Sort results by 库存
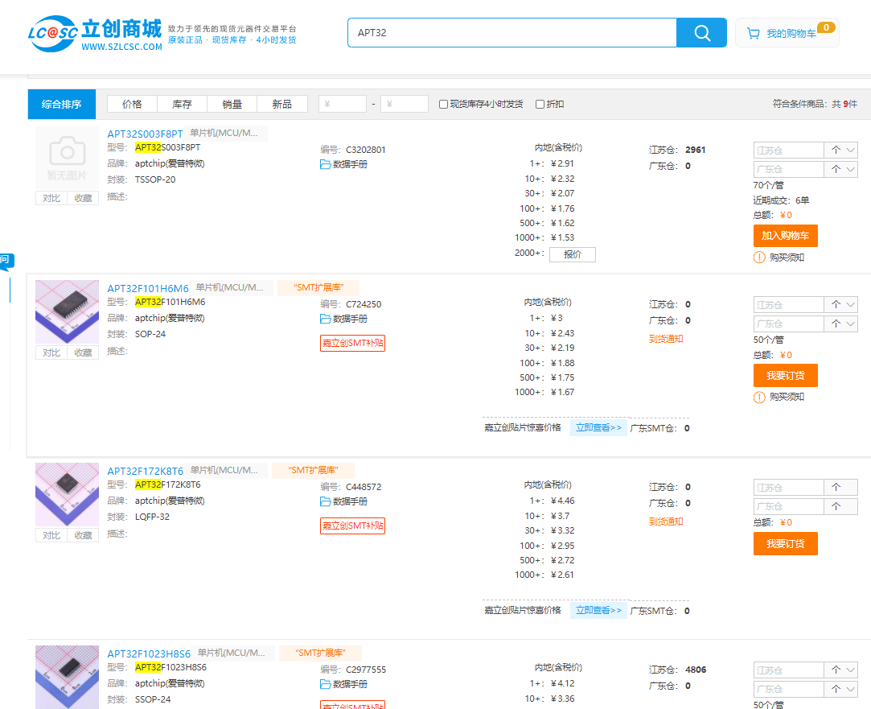 pos(183,104)
